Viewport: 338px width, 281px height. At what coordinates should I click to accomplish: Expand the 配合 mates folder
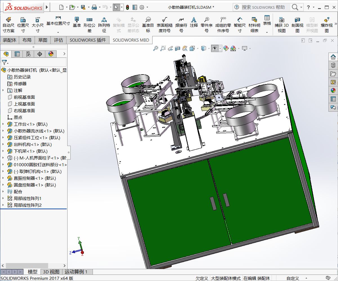[3, 192]
